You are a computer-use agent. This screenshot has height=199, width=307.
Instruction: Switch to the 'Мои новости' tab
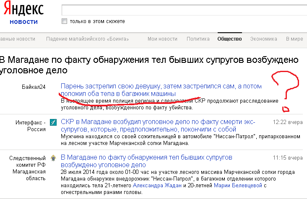pos(162,39)
